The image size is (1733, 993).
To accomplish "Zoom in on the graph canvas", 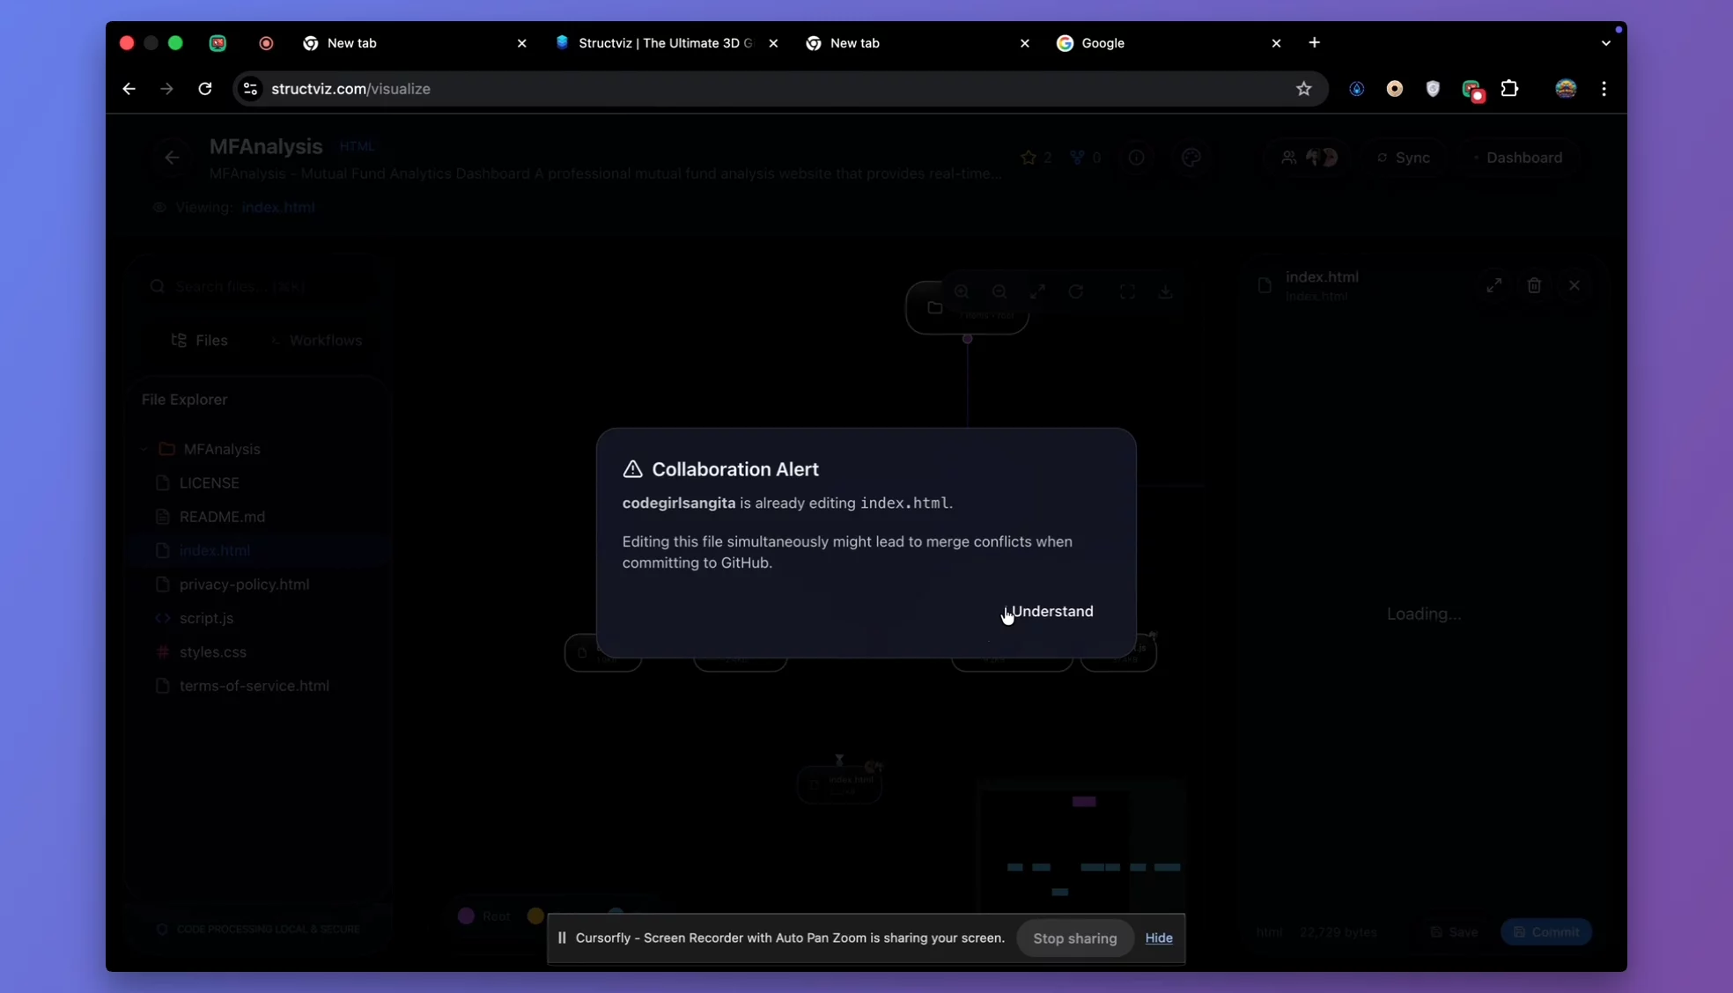I will tap(962, 291).
